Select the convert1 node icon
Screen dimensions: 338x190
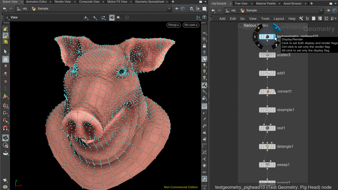point(267,92)
